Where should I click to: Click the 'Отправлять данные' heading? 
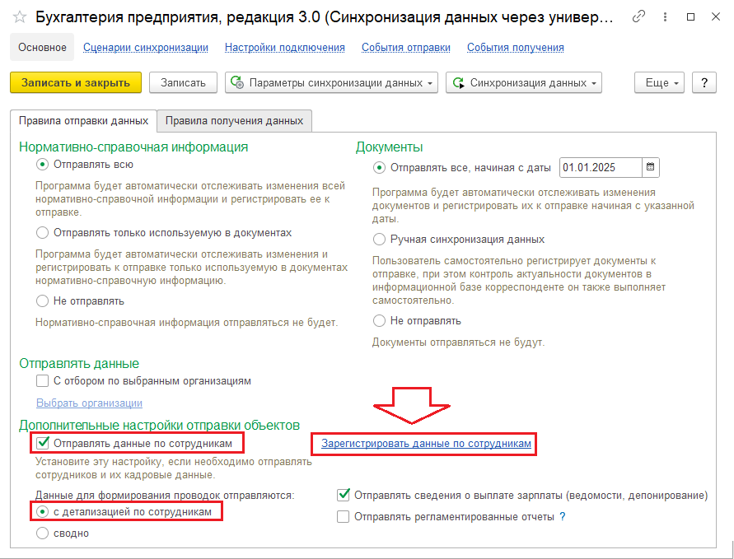coord(79,363)
